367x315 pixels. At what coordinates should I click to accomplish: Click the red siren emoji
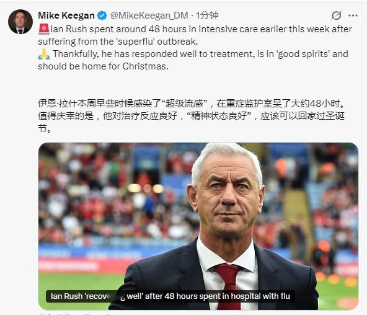pyautogui.click(x=44, y=29)
